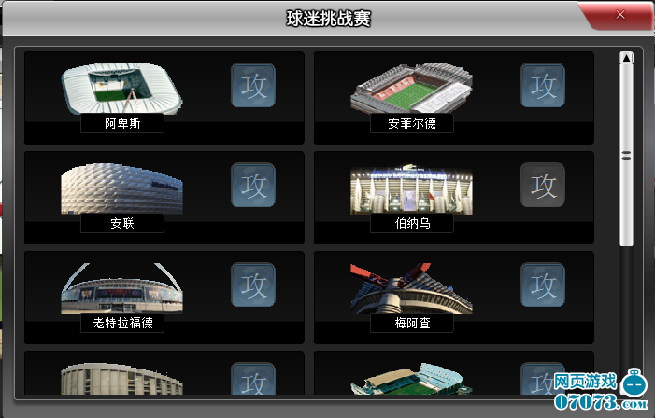The width and height of the screenshot is (655, 418).
Task: Open the 网页游戏 07073.com watermark link
Action: click(602, 390)
